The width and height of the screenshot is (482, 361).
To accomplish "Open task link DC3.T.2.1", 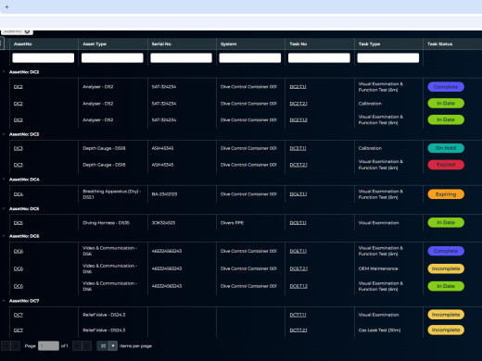I will tap(298, 165).
